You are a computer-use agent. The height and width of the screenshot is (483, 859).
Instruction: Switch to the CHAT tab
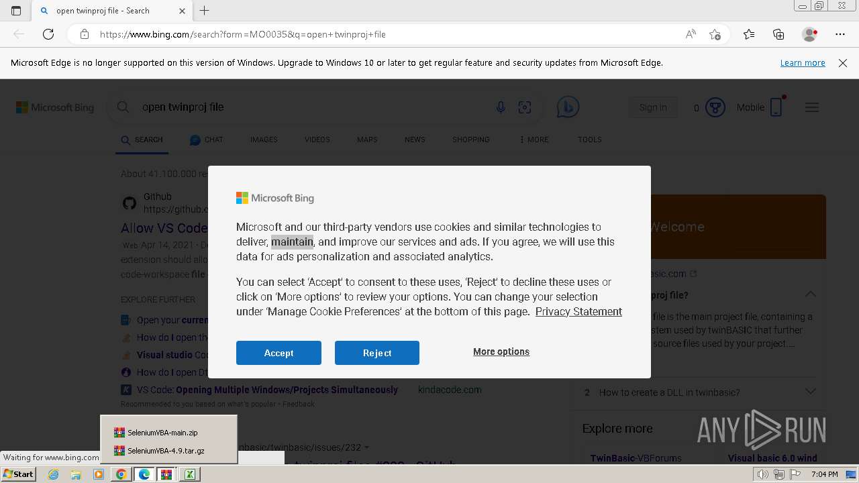(207, 140)
